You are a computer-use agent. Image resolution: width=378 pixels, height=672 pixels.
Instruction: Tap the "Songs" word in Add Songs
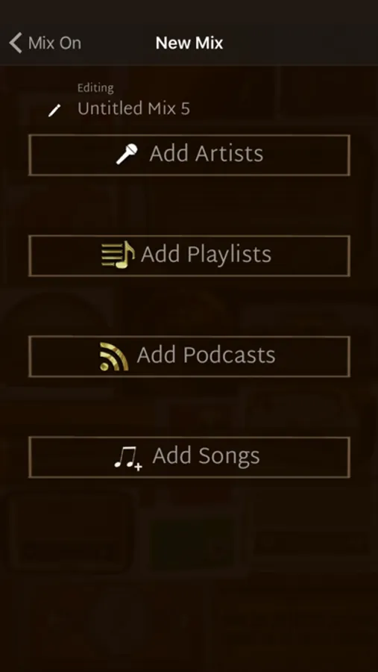tap(229, 457)
